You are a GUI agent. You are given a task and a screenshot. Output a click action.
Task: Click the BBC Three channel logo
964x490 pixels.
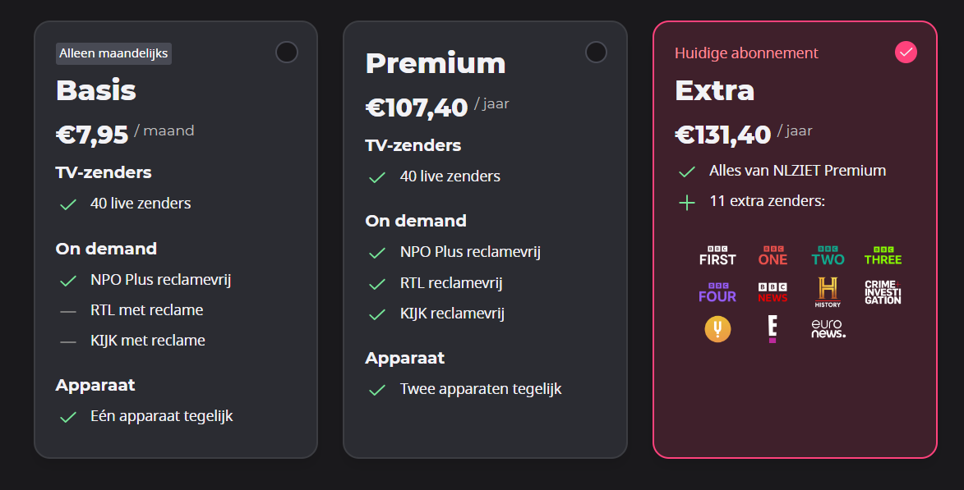[883, 255]
